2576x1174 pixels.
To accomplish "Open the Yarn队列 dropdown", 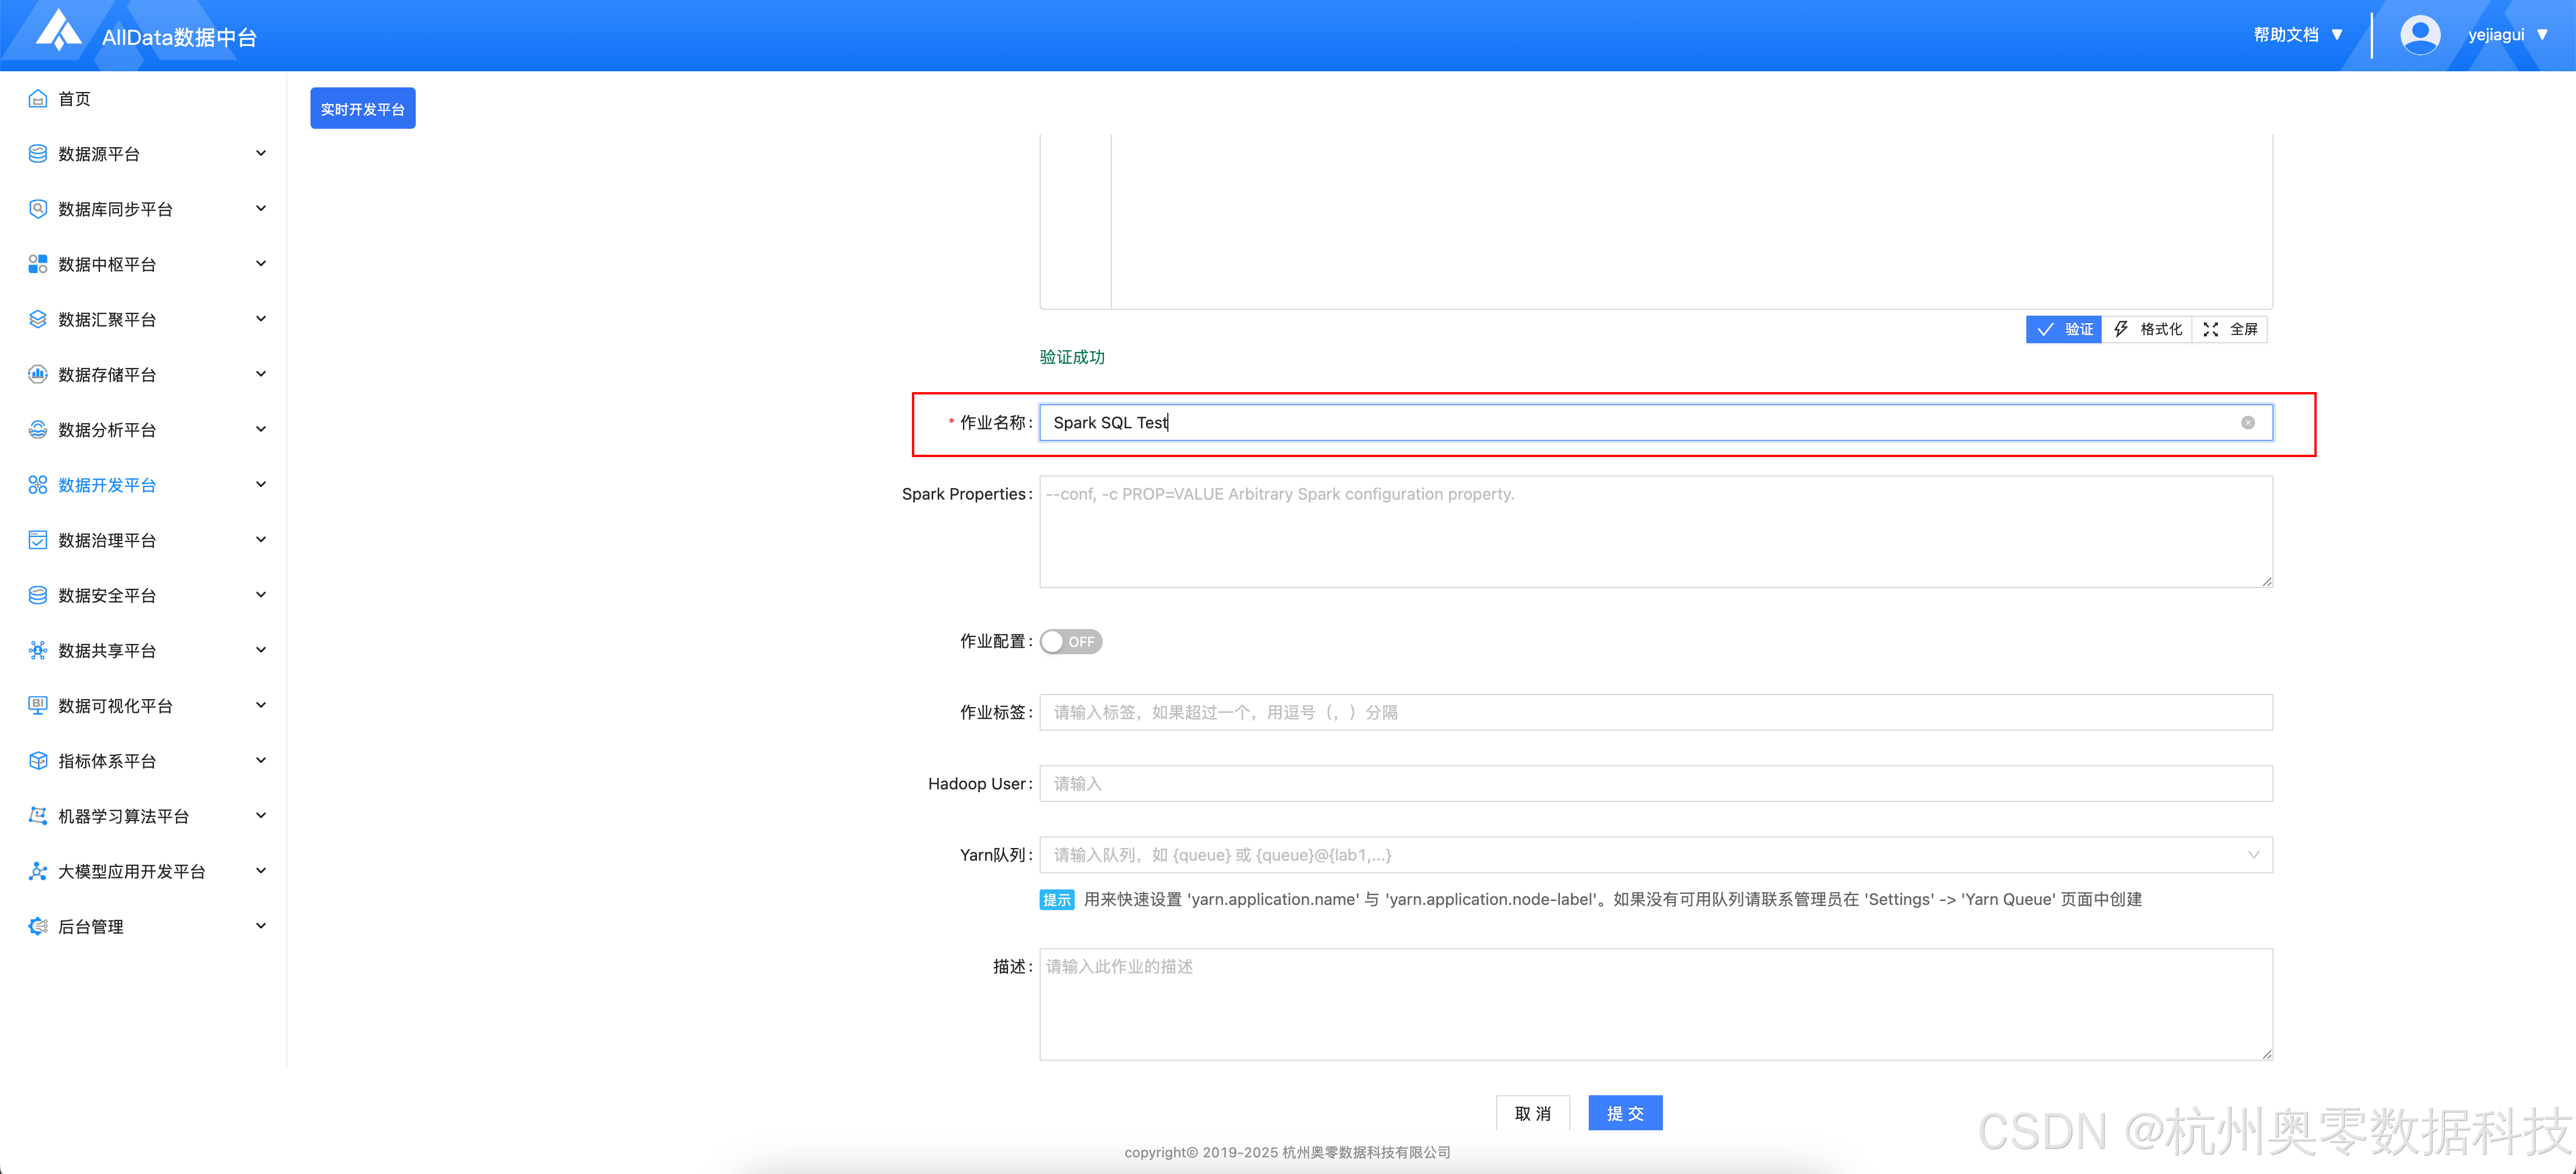I will pyautogui.click(x=2253, y=855).
